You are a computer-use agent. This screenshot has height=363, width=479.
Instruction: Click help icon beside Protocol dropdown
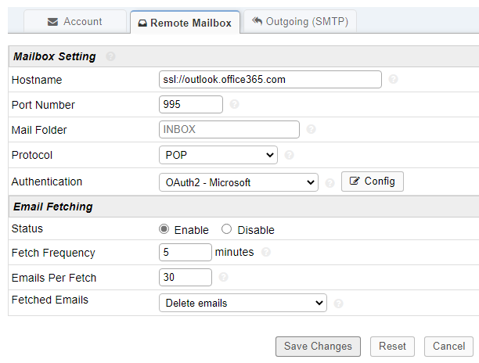click(x=290, y=155)
